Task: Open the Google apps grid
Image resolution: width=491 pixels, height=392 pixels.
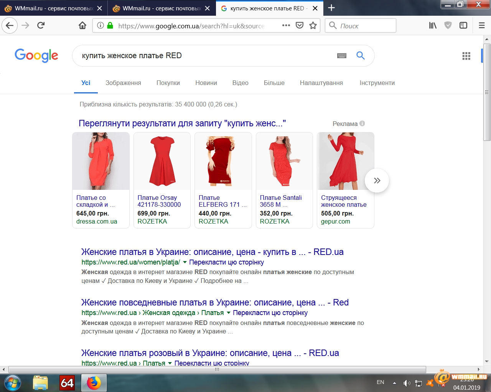Action: pos(466,56)
